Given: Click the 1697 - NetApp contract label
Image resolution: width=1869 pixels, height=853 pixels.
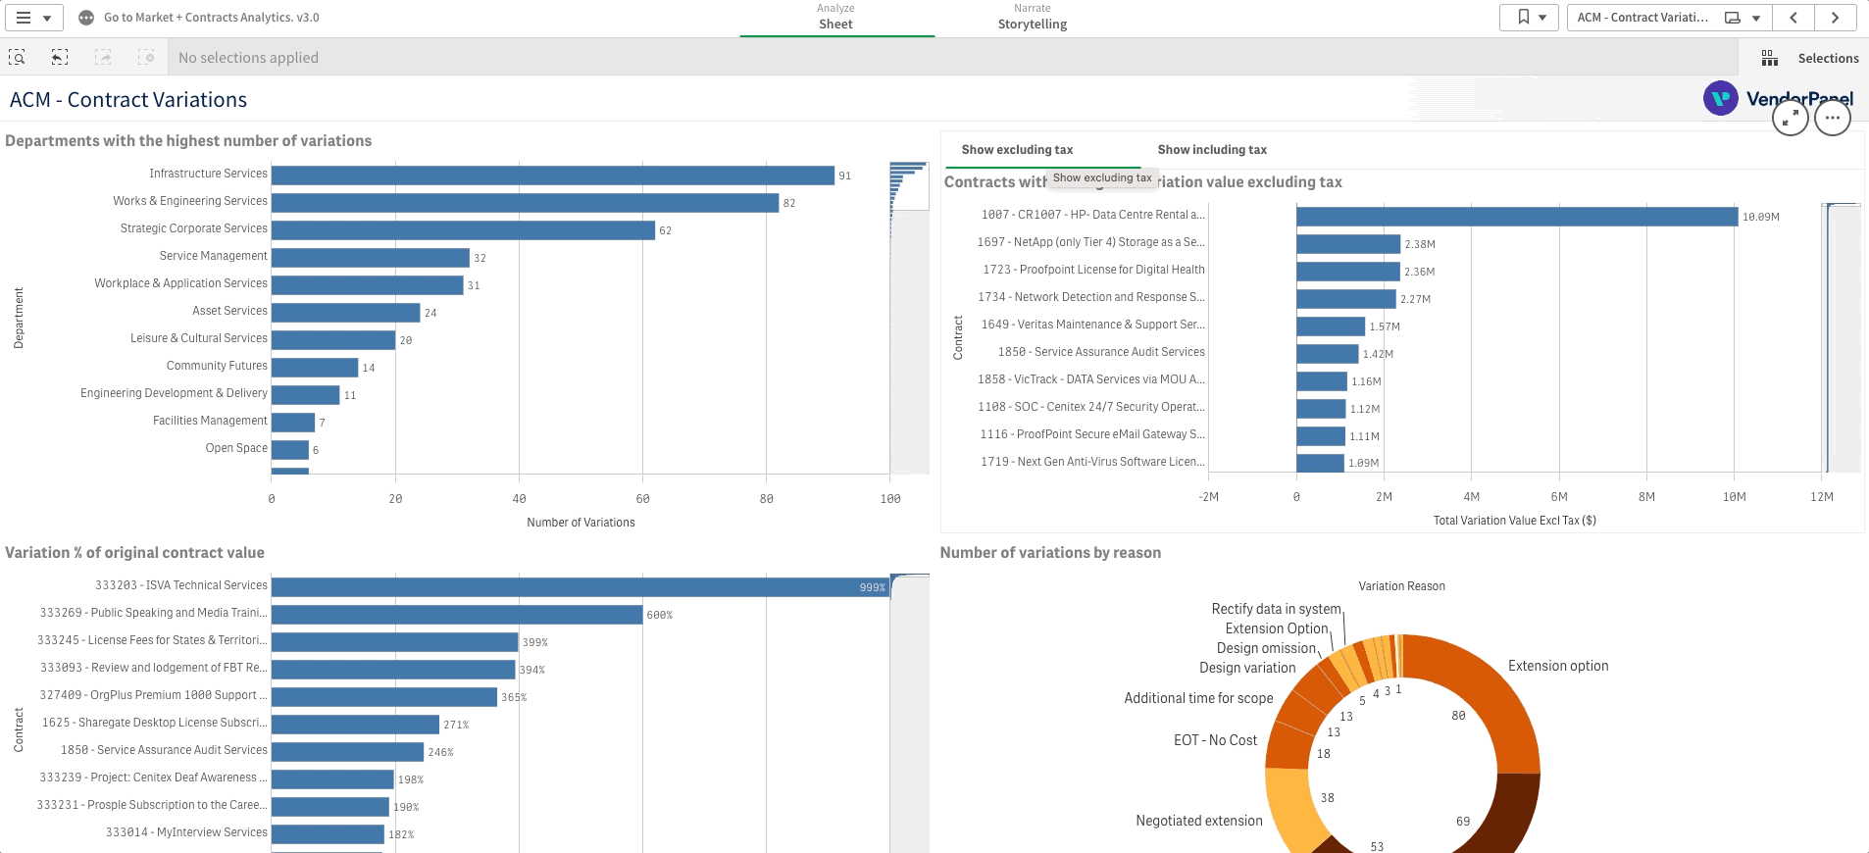Looking at the screenshot, I should click(1090, 242).
